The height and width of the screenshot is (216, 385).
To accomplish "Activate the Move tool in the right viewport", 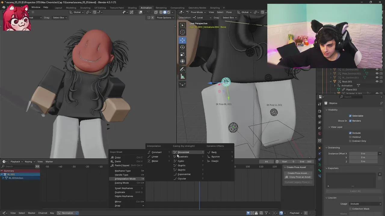I will point(182,40).
